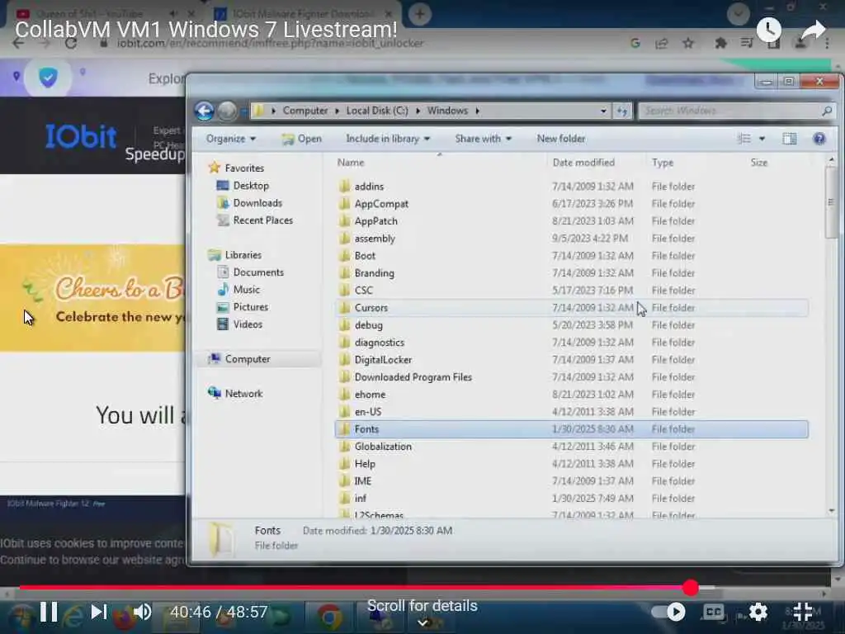The image size is (845, 634).
Task: Open the view options dropdown arrow
Action: click(x=762, y=139)
